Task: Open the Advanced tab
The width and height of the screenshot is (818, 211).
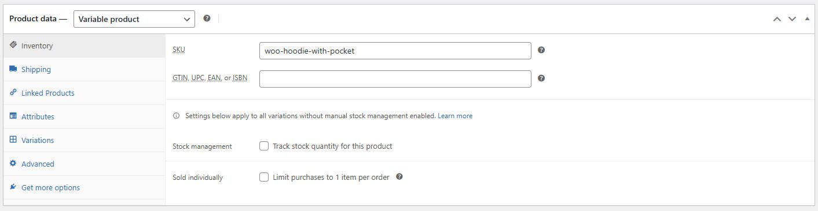Action: 84,164
